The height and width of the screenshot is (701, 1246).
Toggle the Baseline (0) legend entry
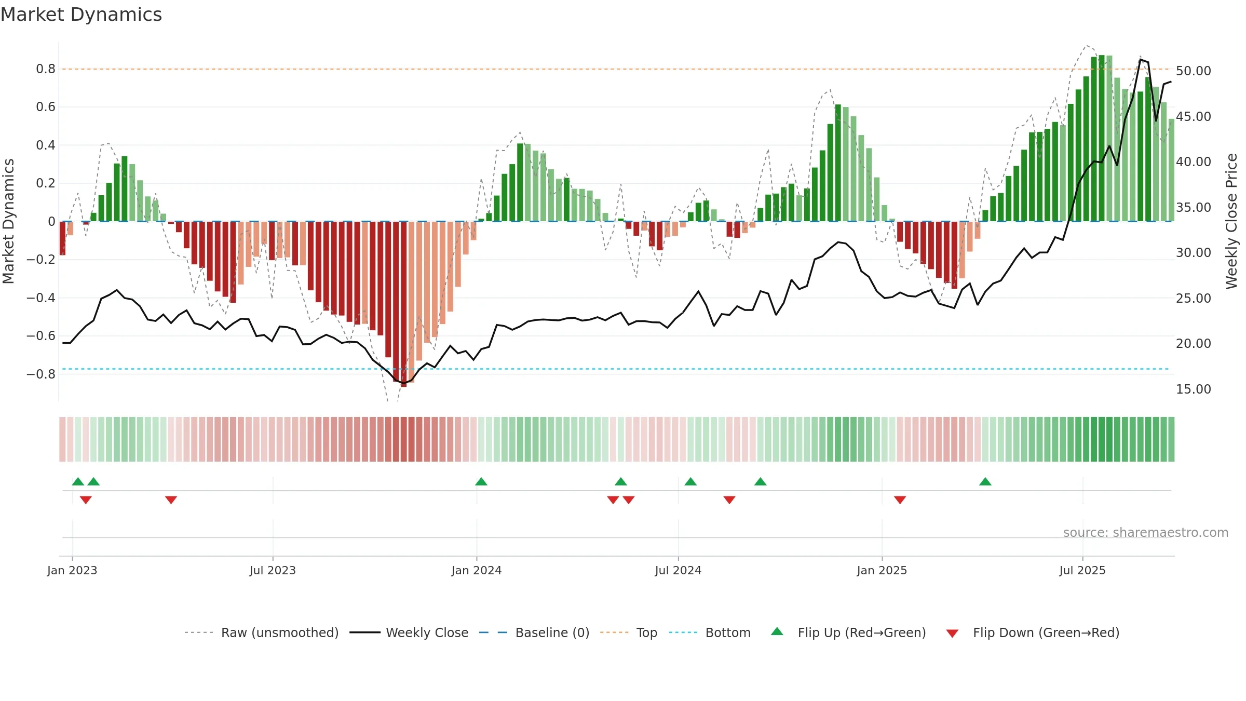(x=534, y=632)
